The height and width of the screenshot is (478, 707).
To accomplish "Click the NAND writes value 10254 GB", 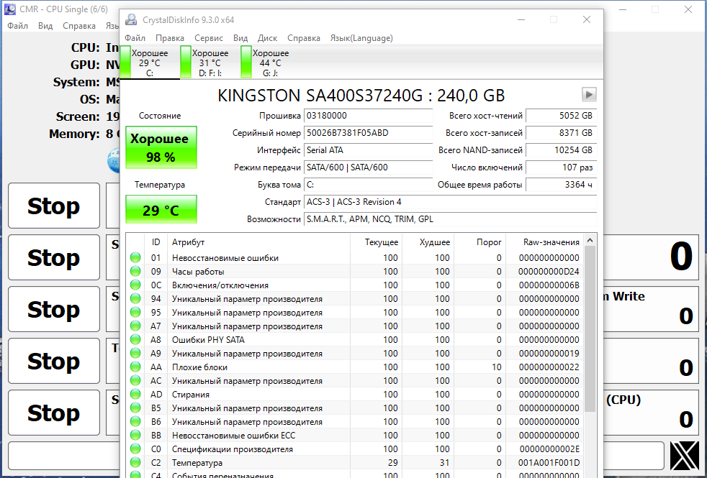I will coord(561,150).
